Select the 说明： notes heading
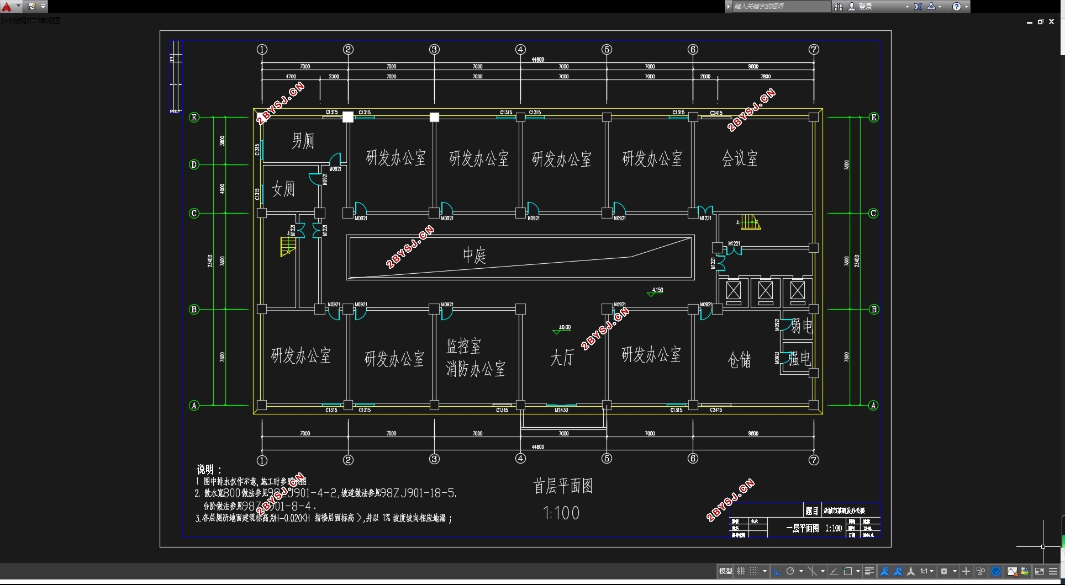This screenshot has height=585, width=1065. (x=209, y=469)
